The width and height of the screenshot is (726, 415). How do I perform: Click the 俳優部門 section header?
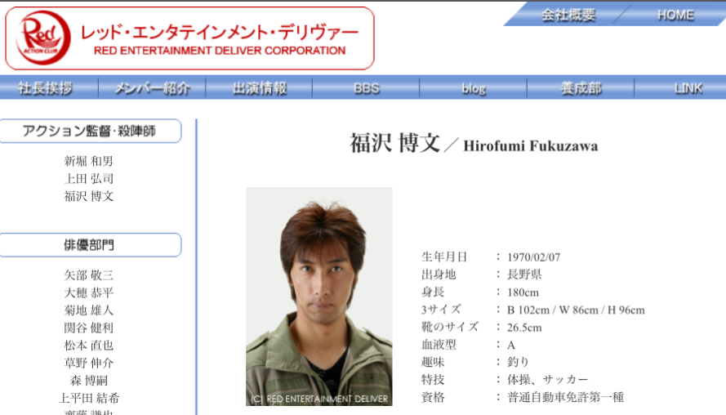(90, 245)
